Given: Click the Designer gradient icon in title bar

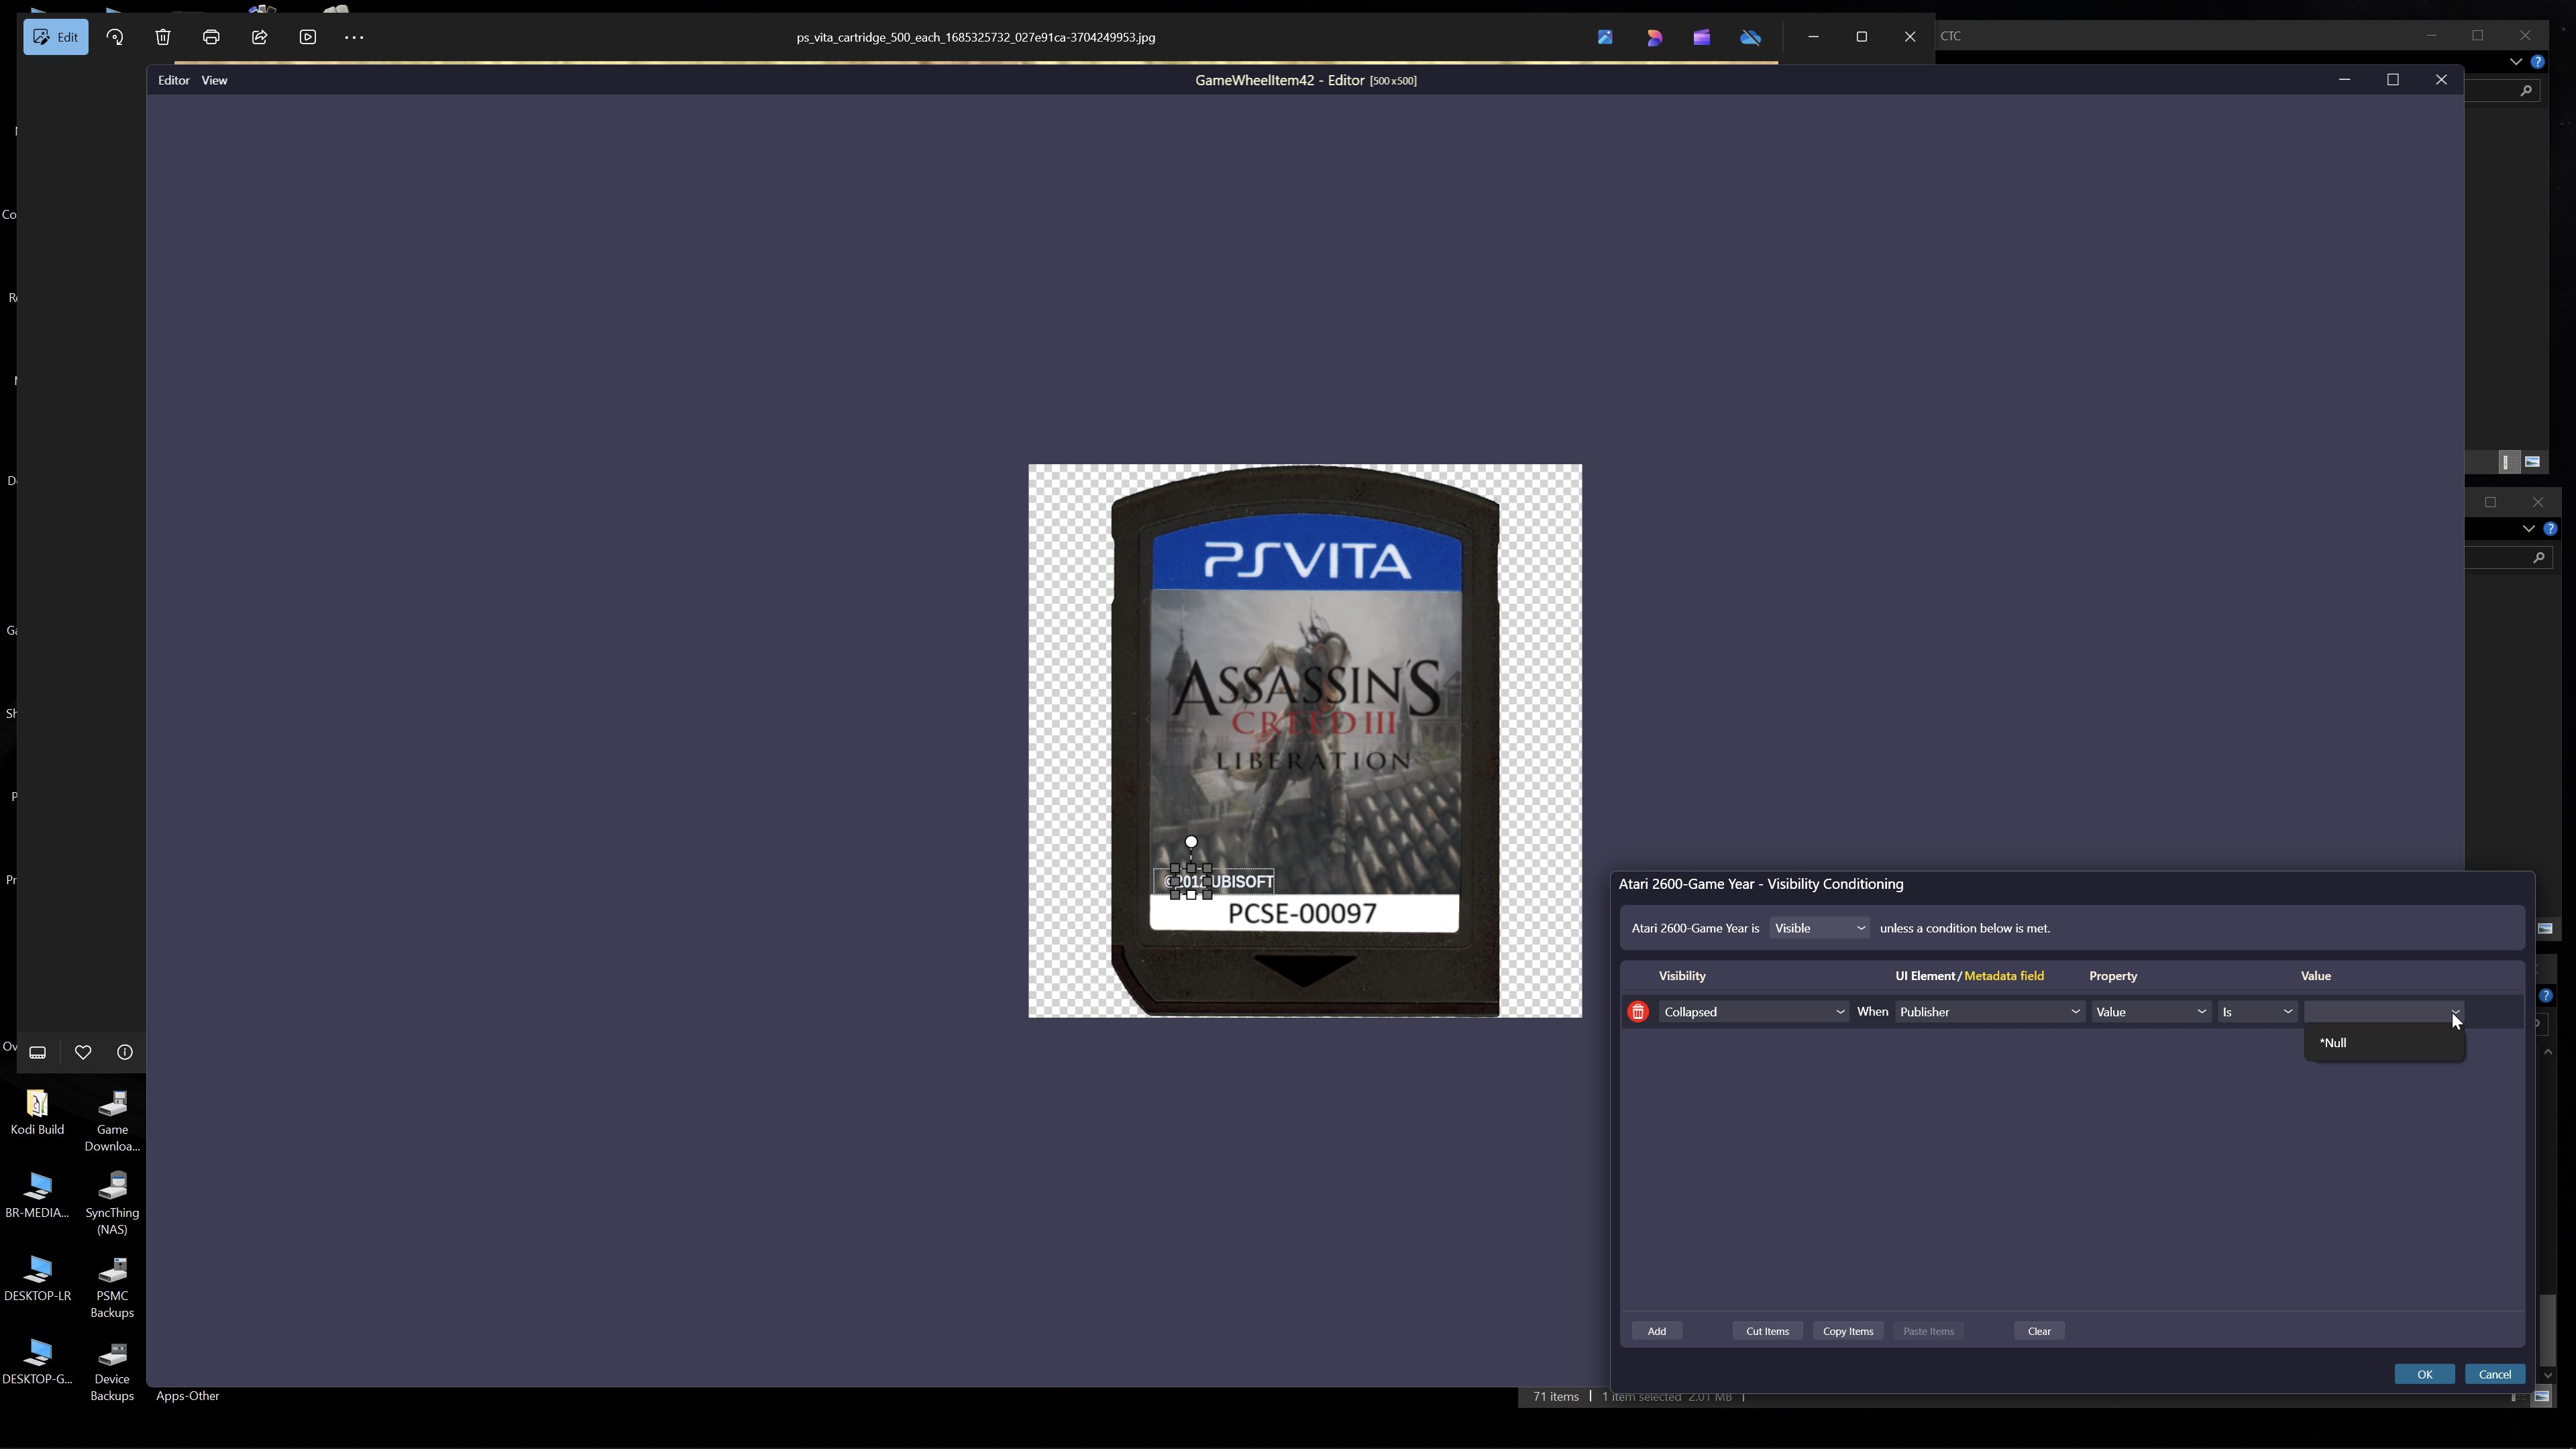Looking at the screenshot, I should click(x=1654, y=37).
